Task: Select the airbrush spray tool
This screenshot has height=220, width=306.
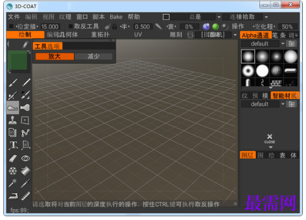Action: click(x=13, y=95)
